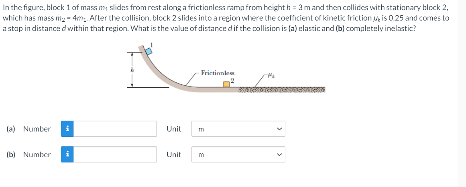Focus the Number input field for part (b)

(115, 154)
